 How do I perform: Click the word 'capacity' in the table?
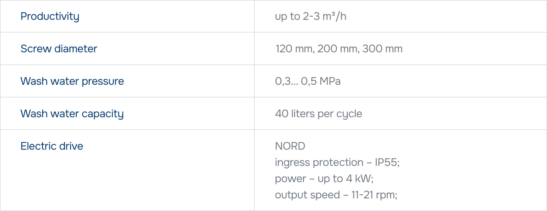point(103,114)
